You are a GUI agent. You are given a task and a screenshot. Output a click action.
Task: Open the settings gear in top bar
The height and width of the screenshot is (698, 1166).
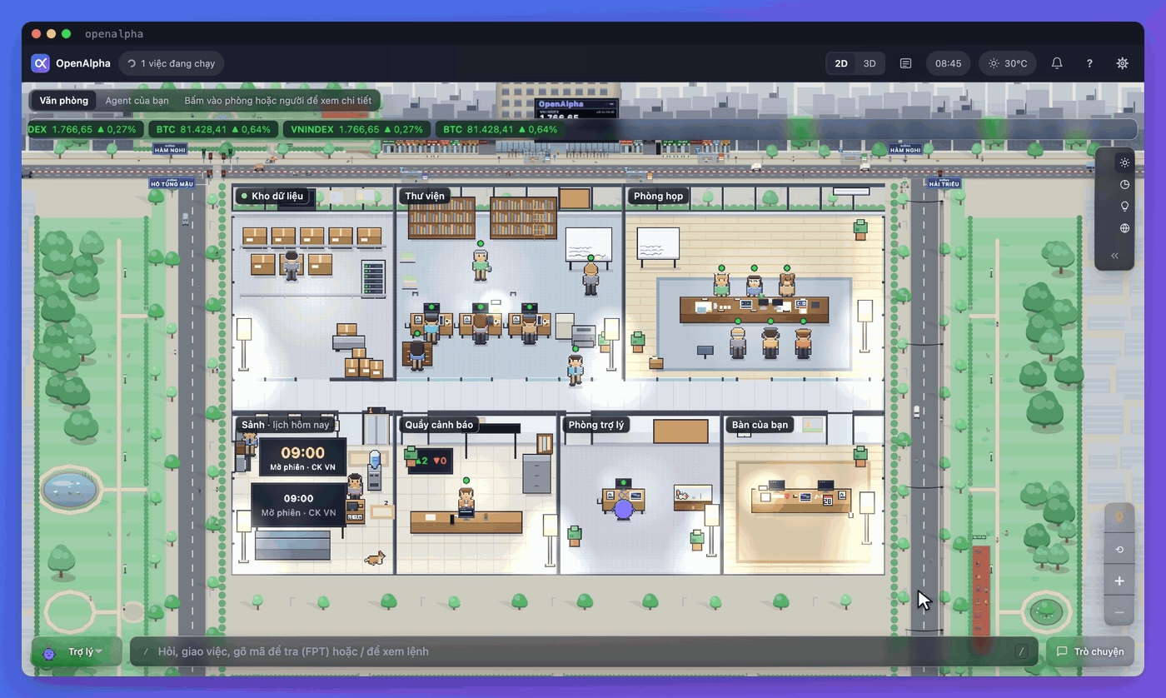pyautogui.click(x=1122, y=63)
